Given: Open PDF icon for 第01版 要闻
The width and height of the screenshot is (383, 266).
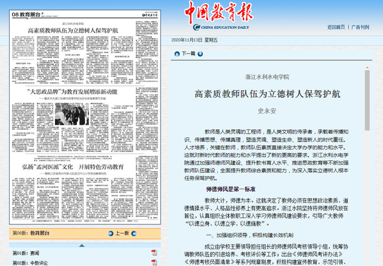Looking at the screenshot, I should pos(154,253).
